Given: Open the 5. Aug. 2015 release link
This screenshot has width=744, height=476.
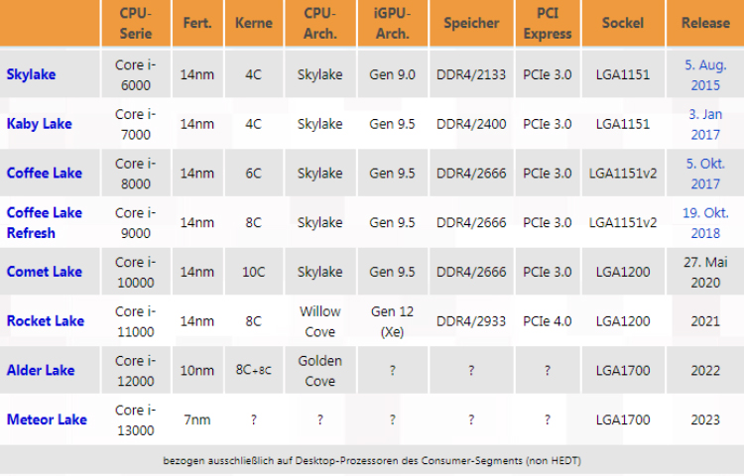Looking at the screenshot, I should coord(705,74).
